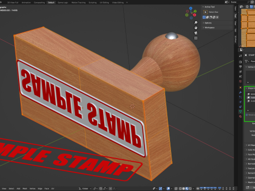This screenshot has width=255, height=191.
Task: Open the Object Constraints tab
Action: 240,107
